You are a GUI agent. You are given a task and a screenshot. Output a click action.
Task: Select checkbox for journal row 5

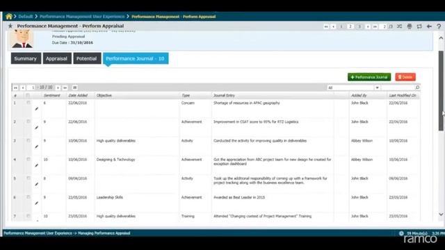pos(29,178)
